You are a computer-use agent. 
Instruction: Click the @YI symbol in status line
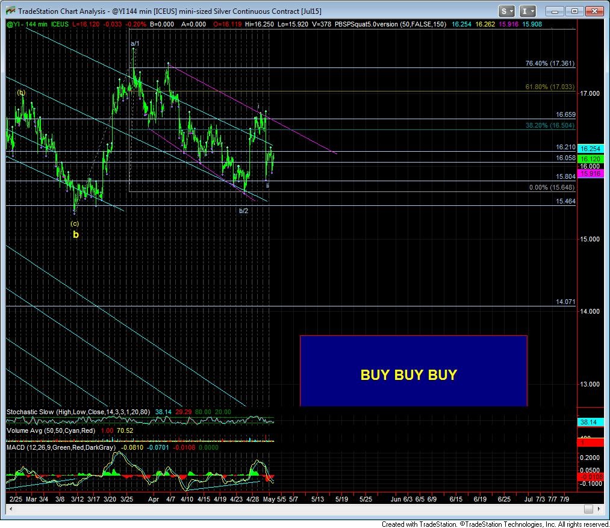tap(12, 24)
